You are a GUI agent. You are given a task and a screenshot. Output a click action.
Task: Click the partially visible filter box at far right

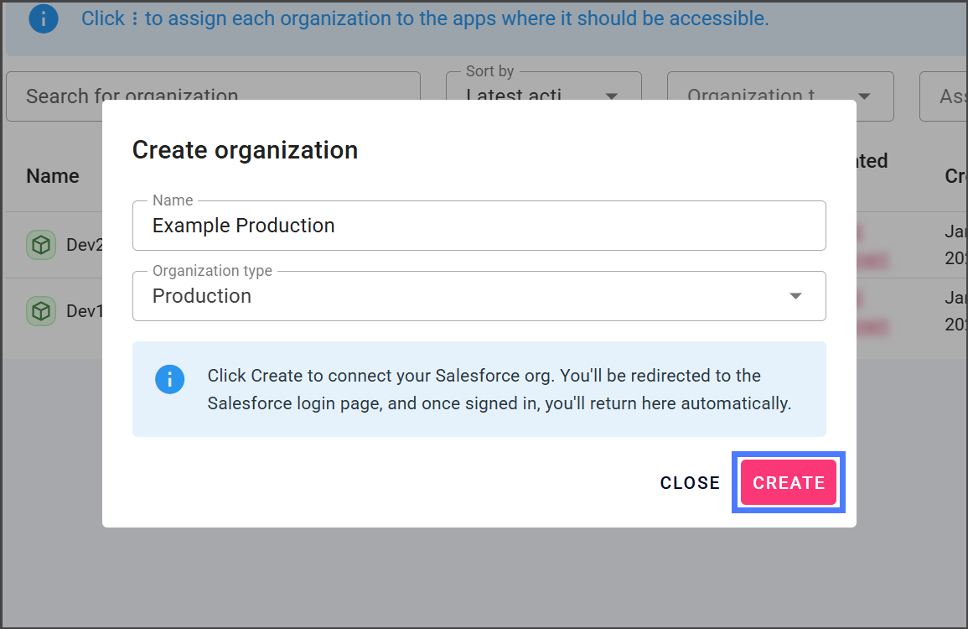(945, 96)
